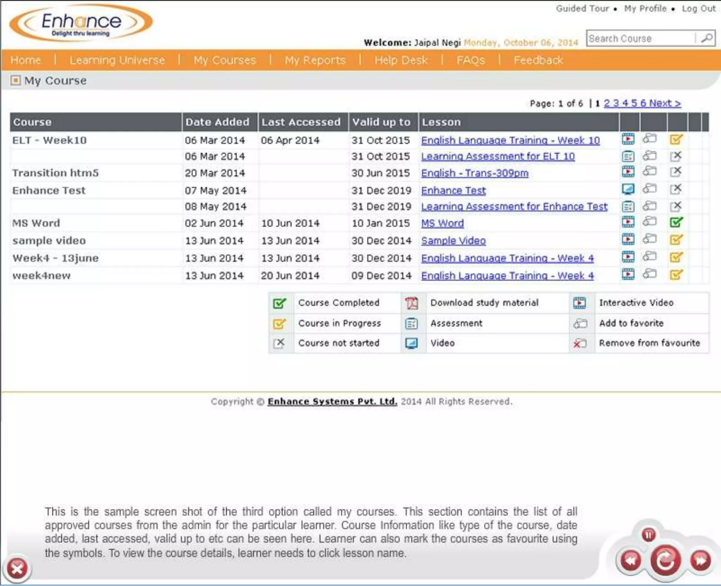Click the search magnifier icon

click(x=706, y=38)
